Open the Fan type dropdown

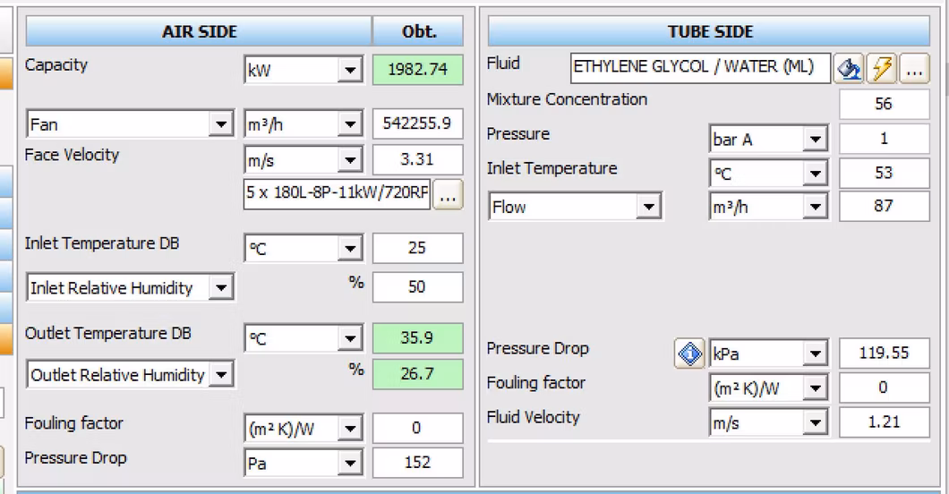221,124
